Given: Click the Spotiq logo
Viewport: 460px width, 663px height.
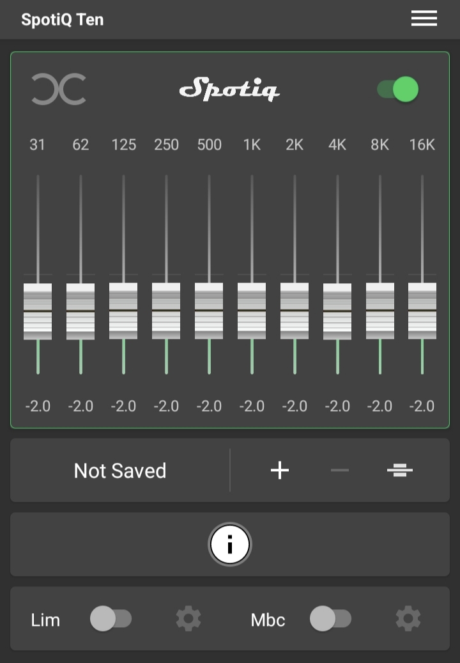Looking at the screenshot, I should (229, 90).
